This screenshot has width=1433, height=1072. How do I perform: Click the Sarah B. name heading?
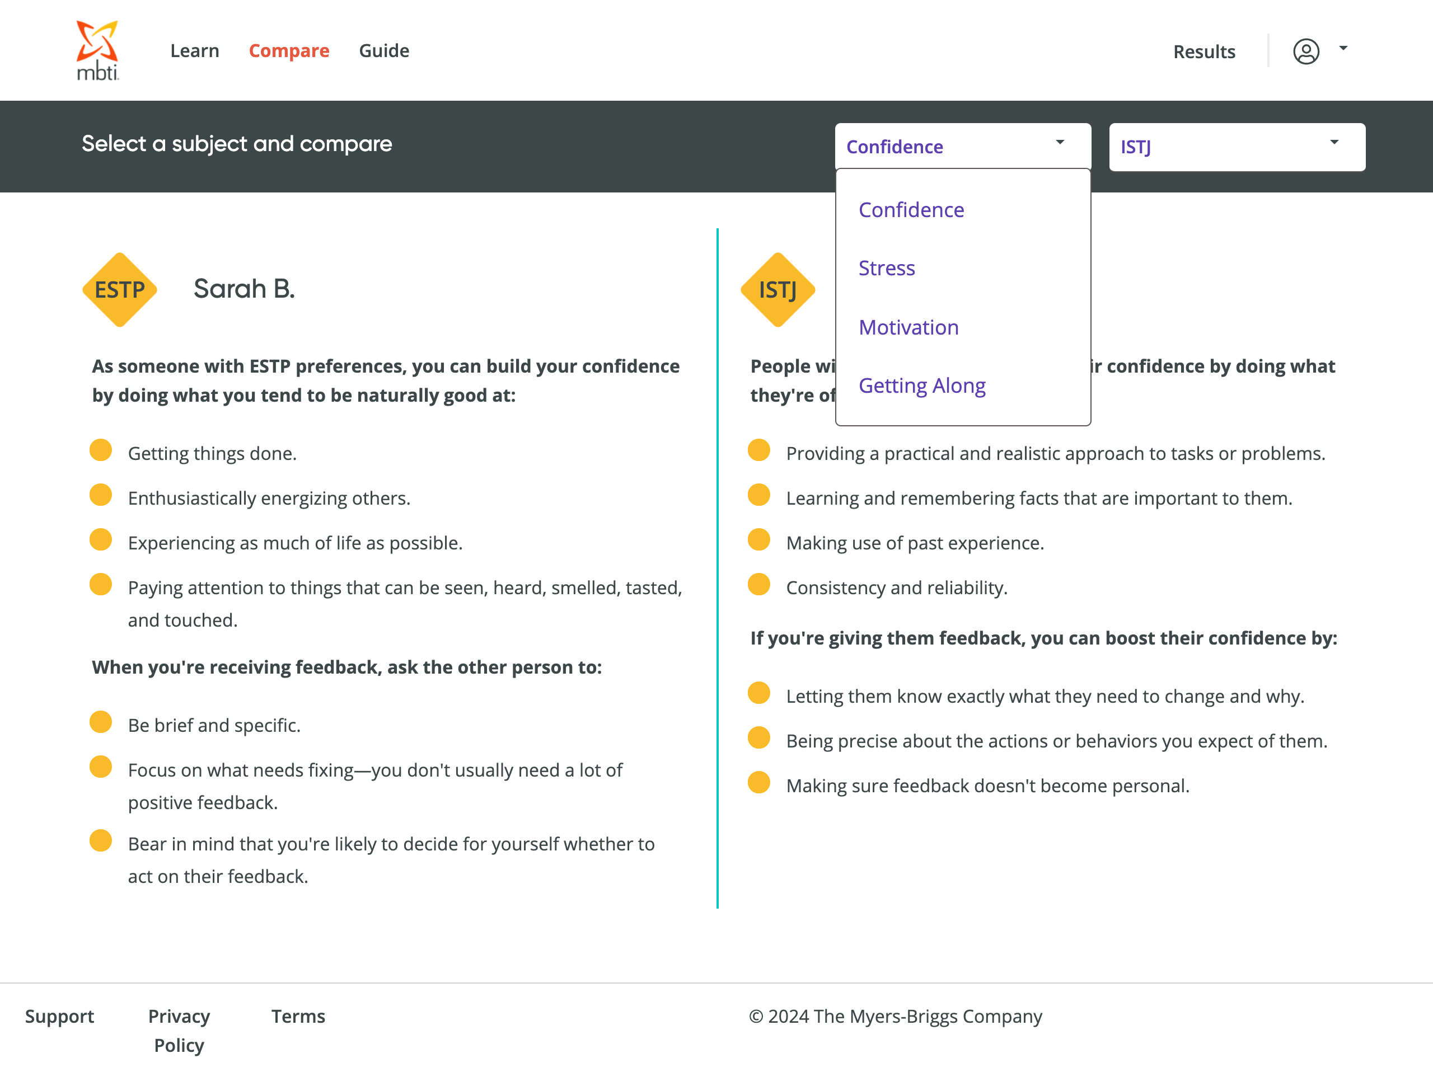coord(244,289)
